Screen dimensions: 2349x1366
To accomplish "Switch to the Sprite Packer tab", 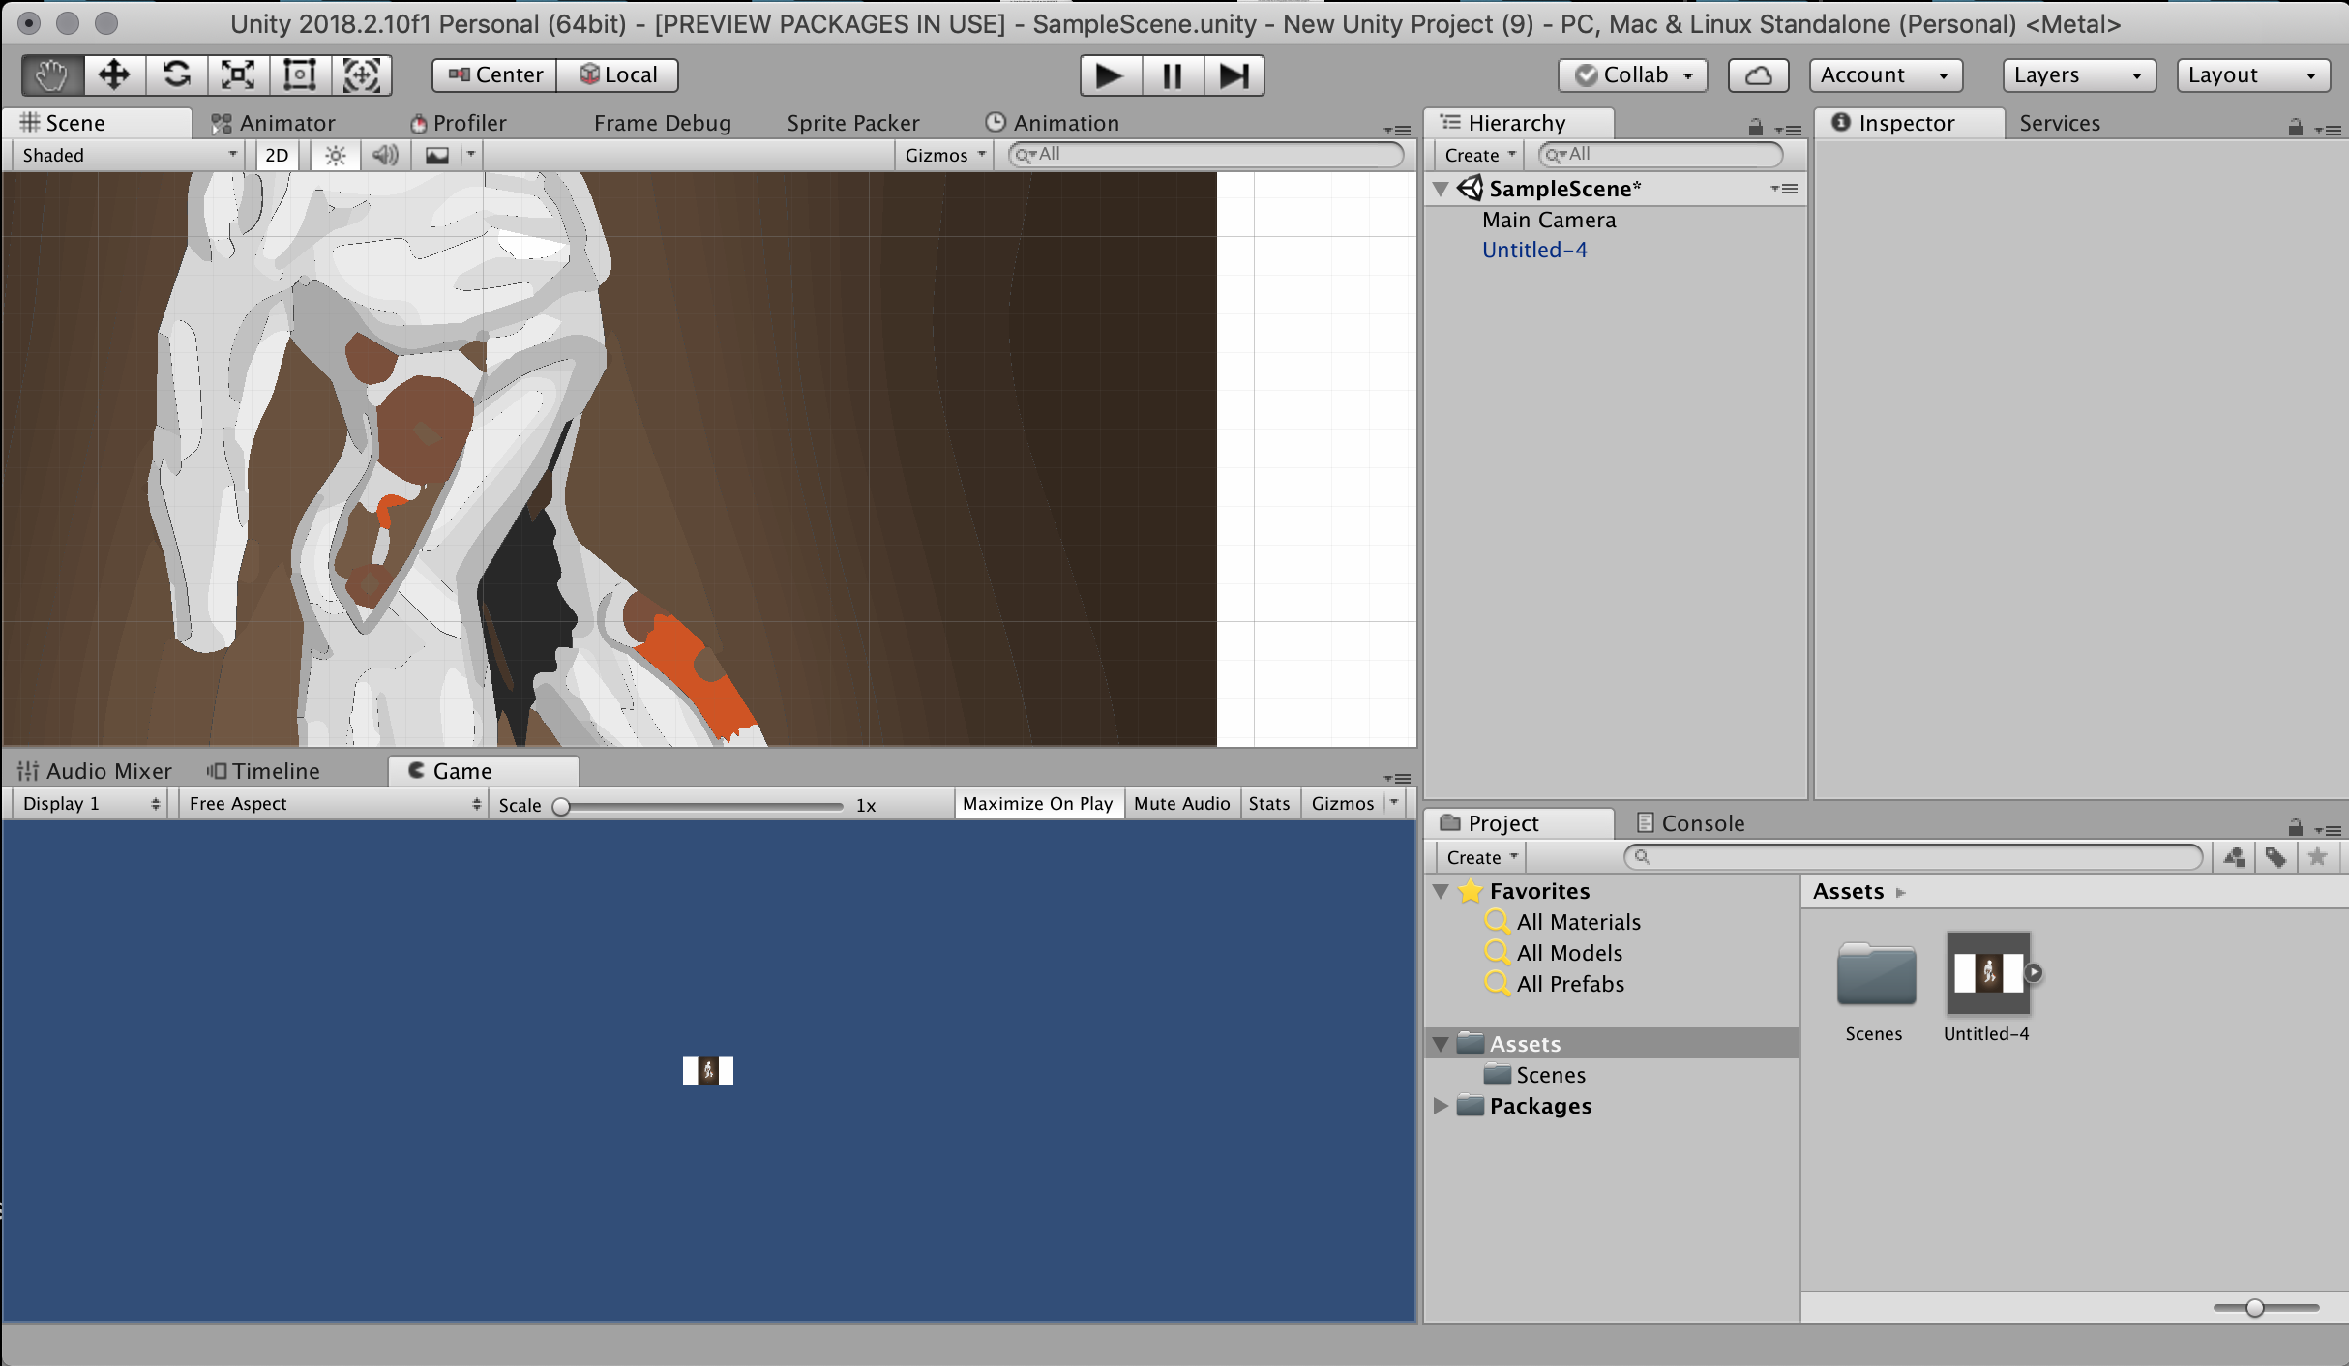I will [852, 123].
